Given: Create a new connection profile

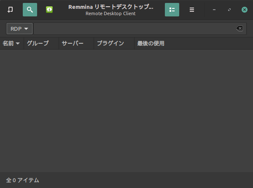Looking at the screenshot, I should click(x=10, y=10).
